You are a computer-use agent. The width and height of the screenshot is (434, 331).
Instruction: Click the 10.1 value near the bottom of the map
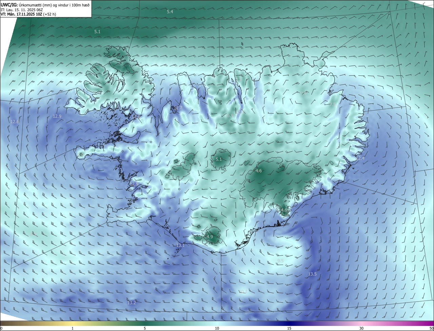(x=243, y=292)
